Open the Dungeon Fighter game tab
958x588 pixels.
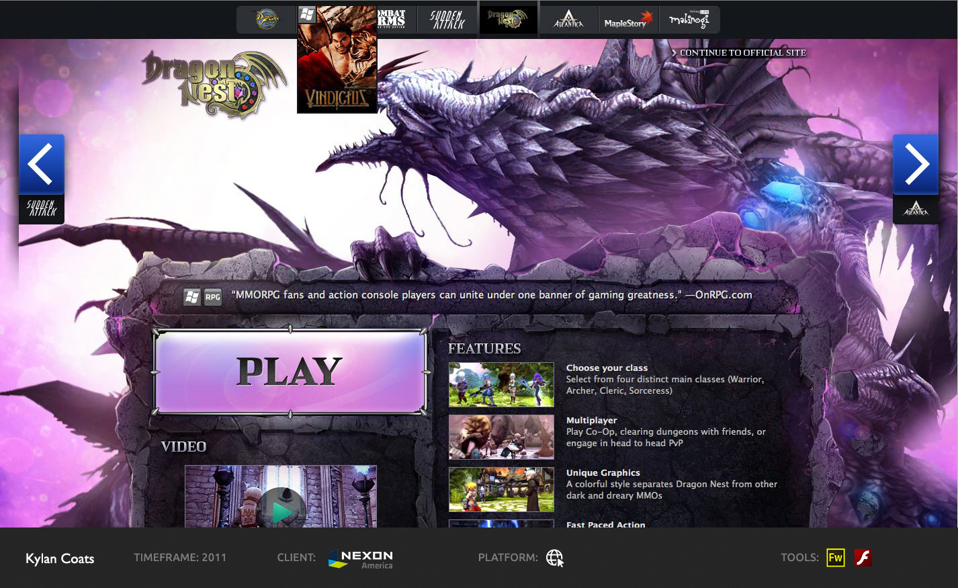(x=267, y=19)
